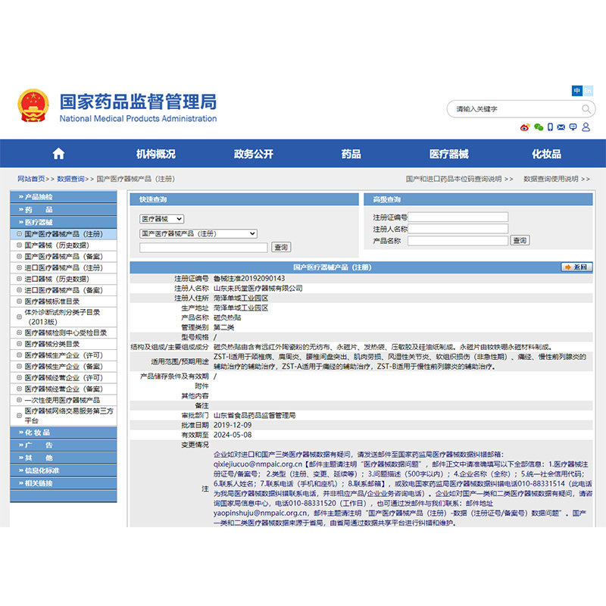This screenshot has width=606, height=606.
Task: Follow the 数据查询 breadcrumb link
Action: pyautogui.click(x=70, y=179)
